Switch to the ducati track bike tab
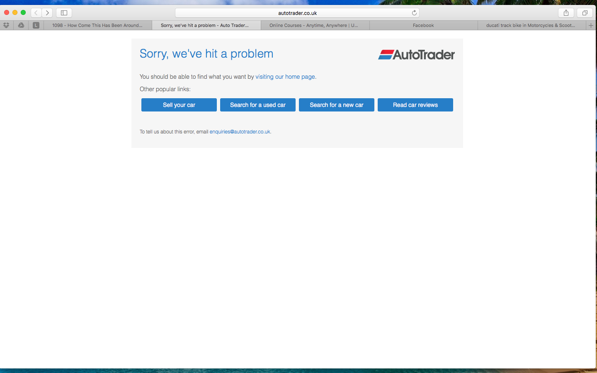597x373 pixels. pos(530,25)
